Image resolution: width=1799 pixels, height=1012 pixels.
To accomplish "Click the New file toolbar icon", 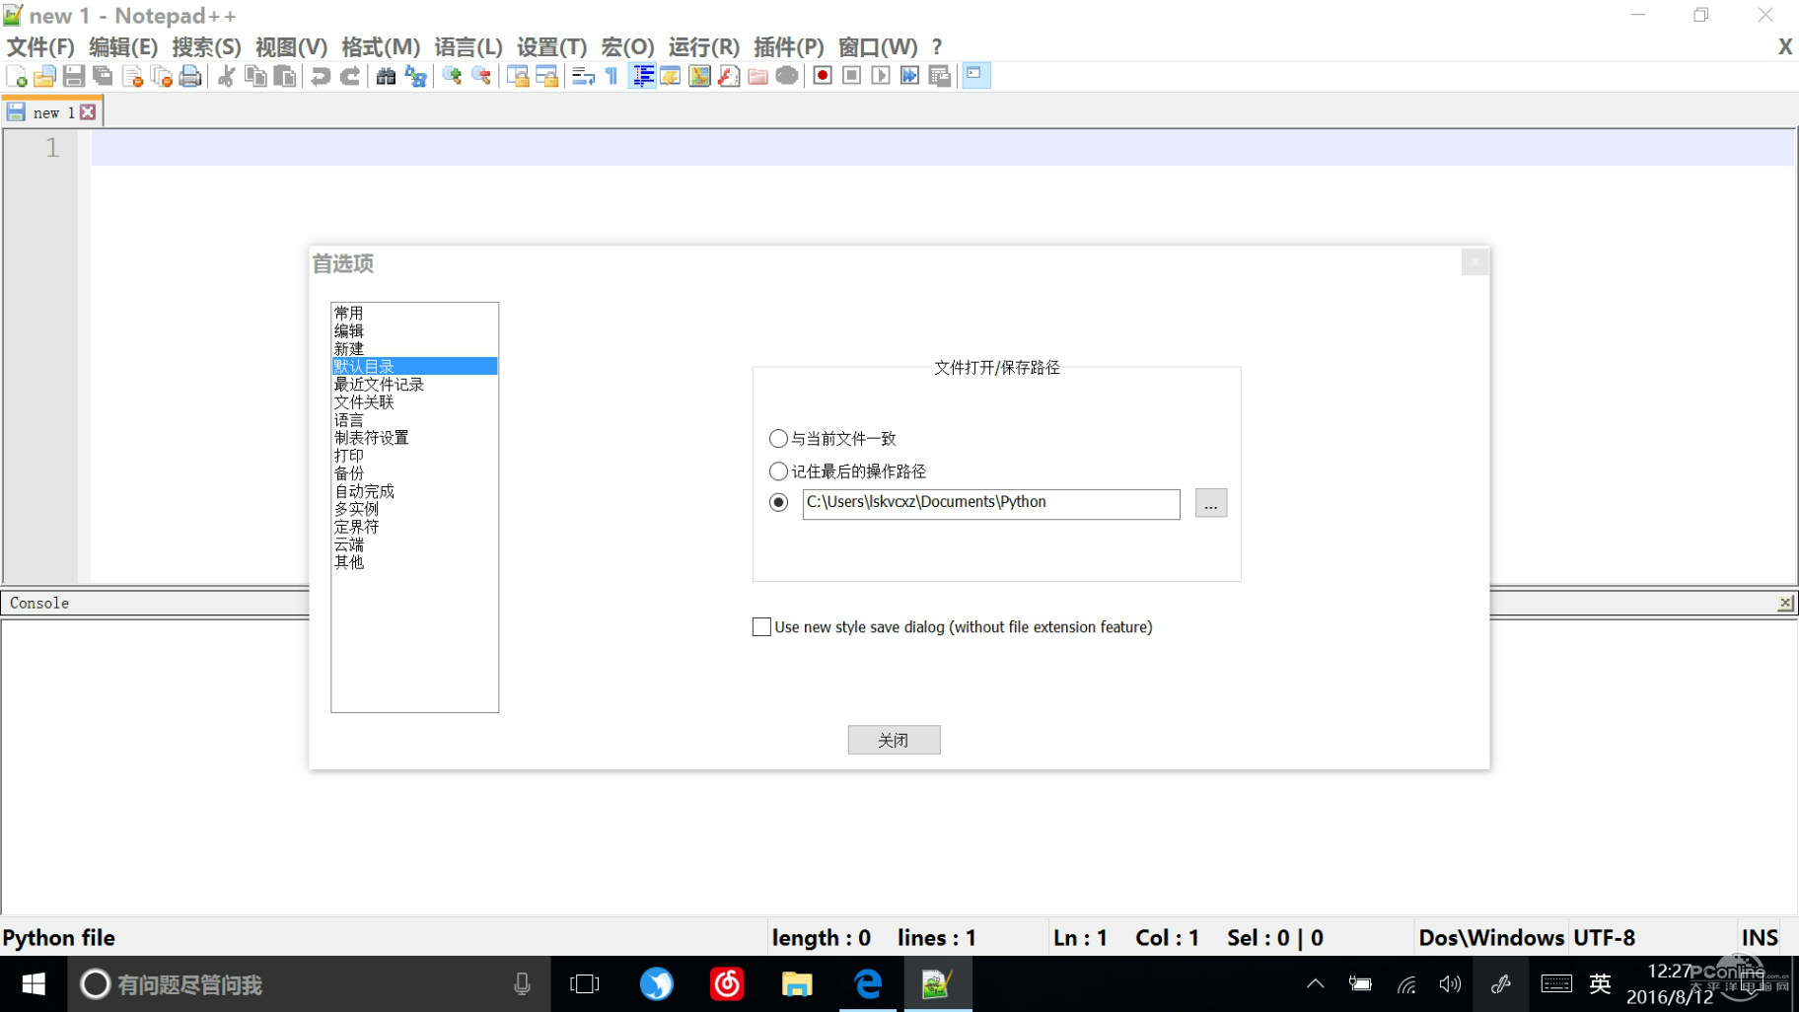I will [x=17, y=76].
